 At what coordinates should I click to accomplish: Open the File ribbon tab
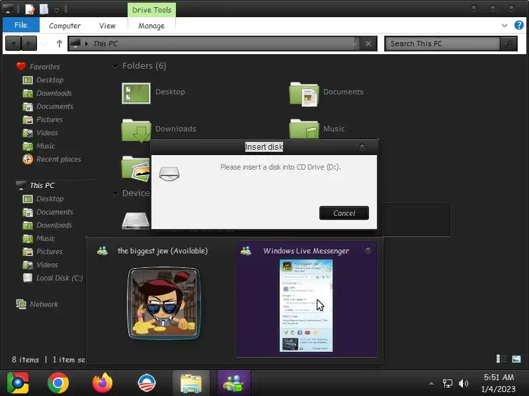tap(21, 25)
